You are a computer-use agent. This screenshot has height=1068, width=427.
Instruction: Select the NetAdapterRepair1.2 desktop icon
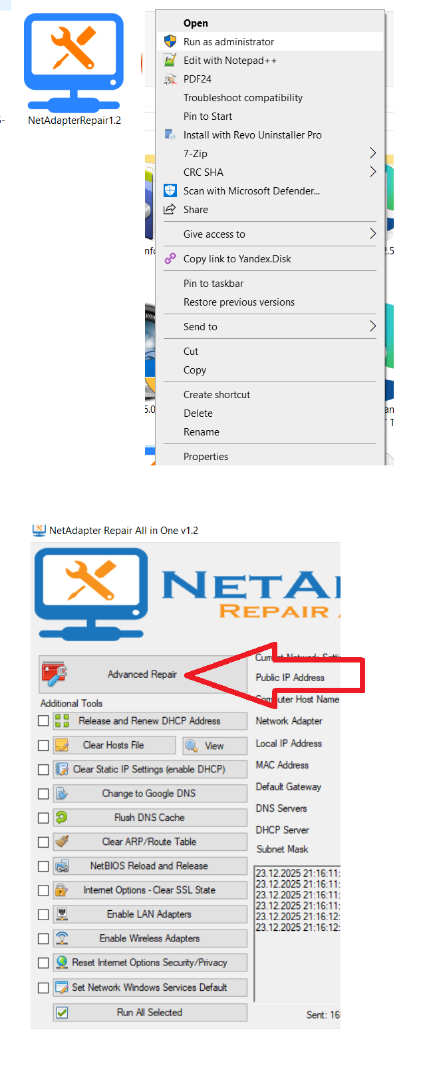pyautogui.click(x=74, y=70)
